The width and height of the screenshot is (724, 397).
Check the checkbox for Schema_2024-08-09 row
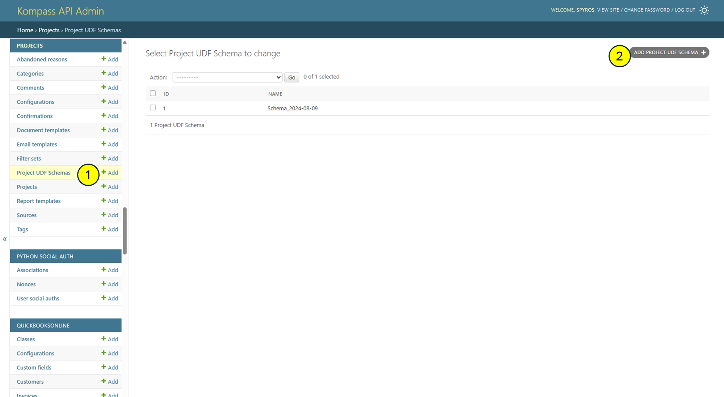[x=153, y=107]
